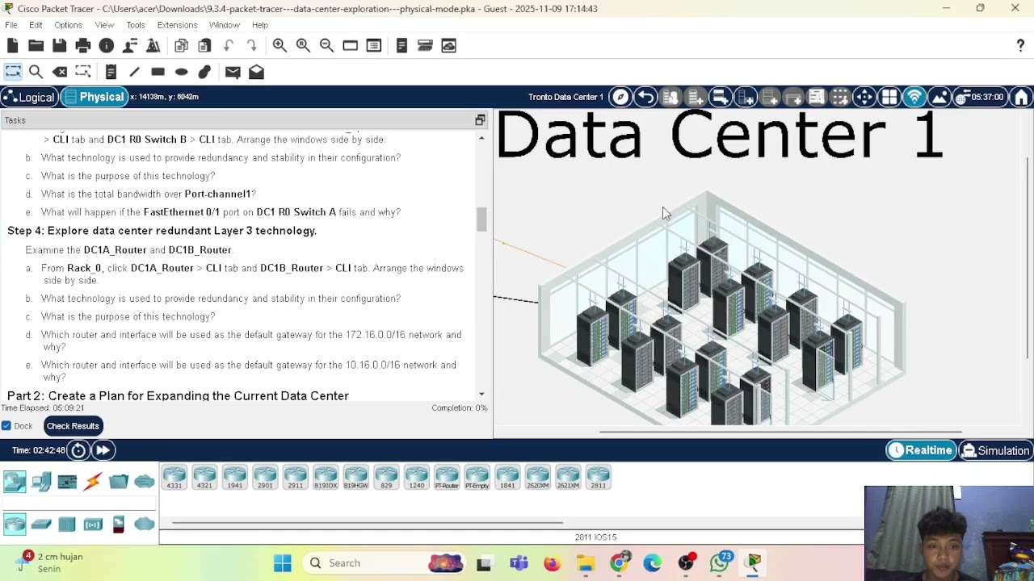Add a Simple PDU with closed envelope
Image resolution: width=1034 pixels, height=581 pixels.
point(233,72)
